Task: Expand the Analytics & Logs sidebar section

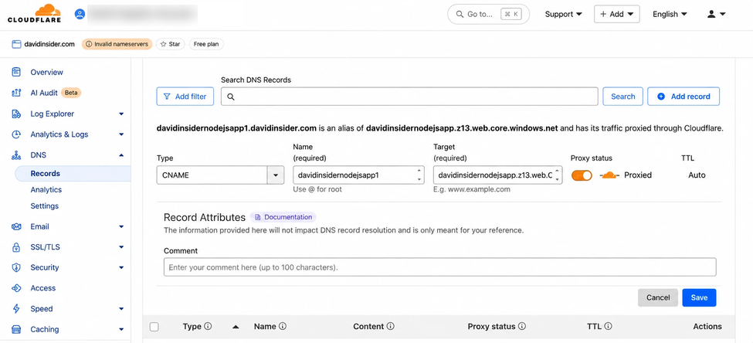Action: click(121, 134)
